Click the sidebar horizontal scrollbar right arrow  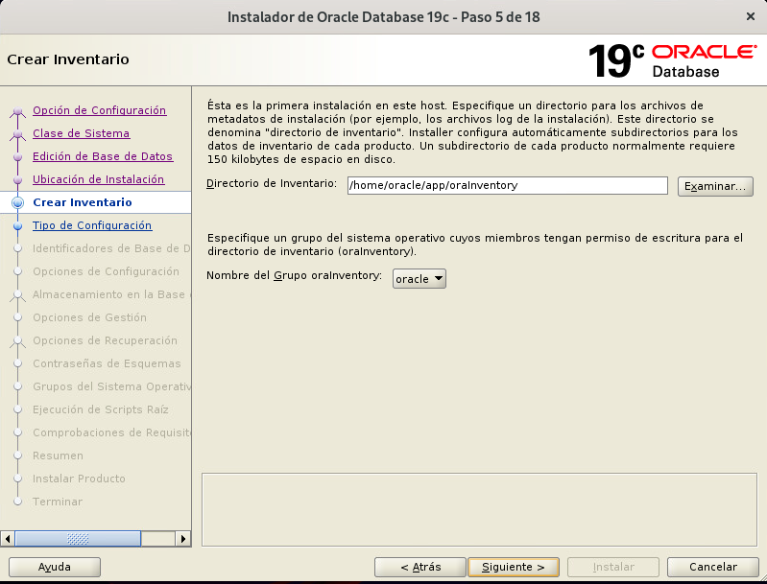click(x=182, y=539)
